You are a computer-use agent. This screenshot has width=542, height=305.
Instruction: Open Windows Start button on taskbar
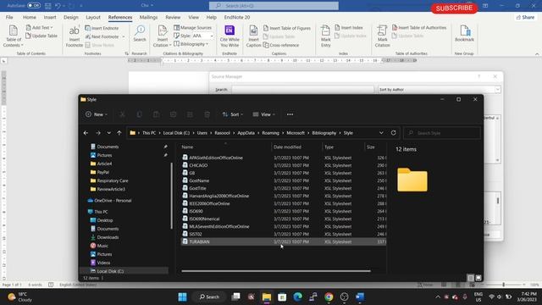183,297
